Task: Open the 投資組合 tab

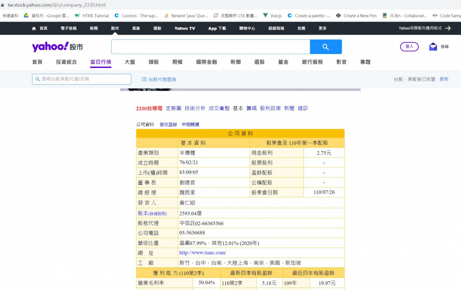Action: [67, 62]
